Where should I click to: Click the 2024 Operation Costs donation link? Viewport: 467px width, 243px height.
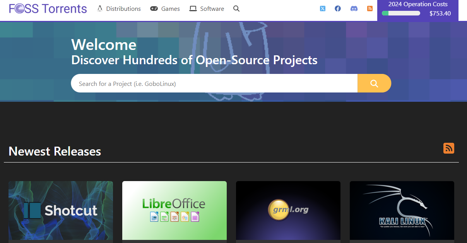pyautogui.click(x=417, y=4)
